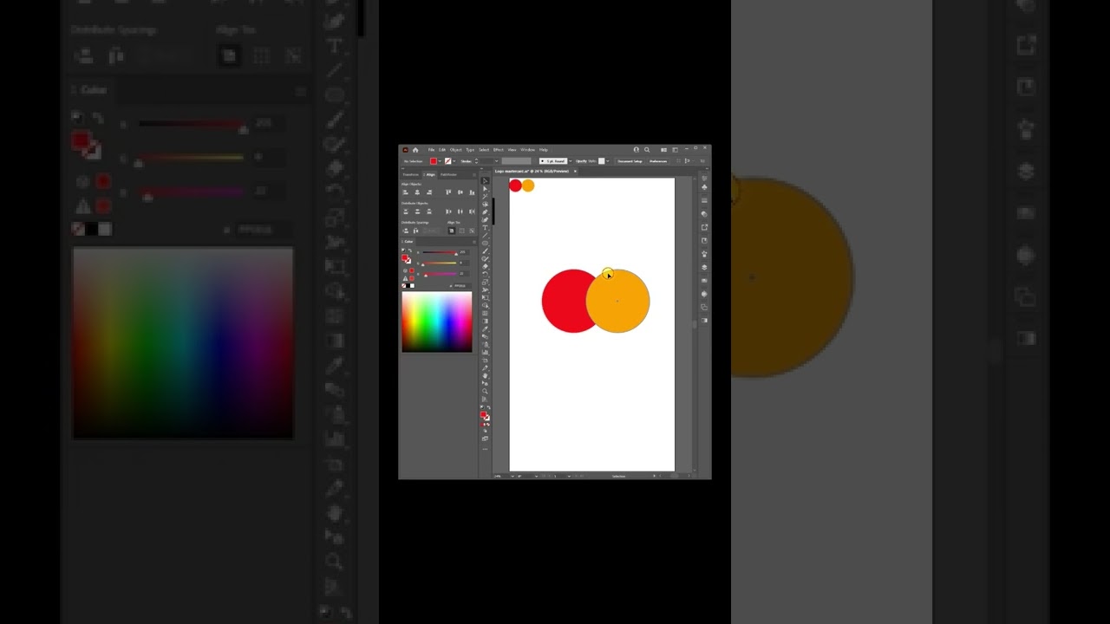Select the Rotate tool

pyautogui.click(x=485, y=275)
